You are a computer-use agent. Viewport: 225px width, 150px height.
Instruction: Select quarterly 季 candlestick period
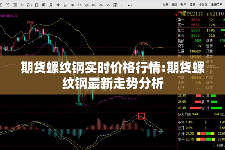click(x=58, y=5)
